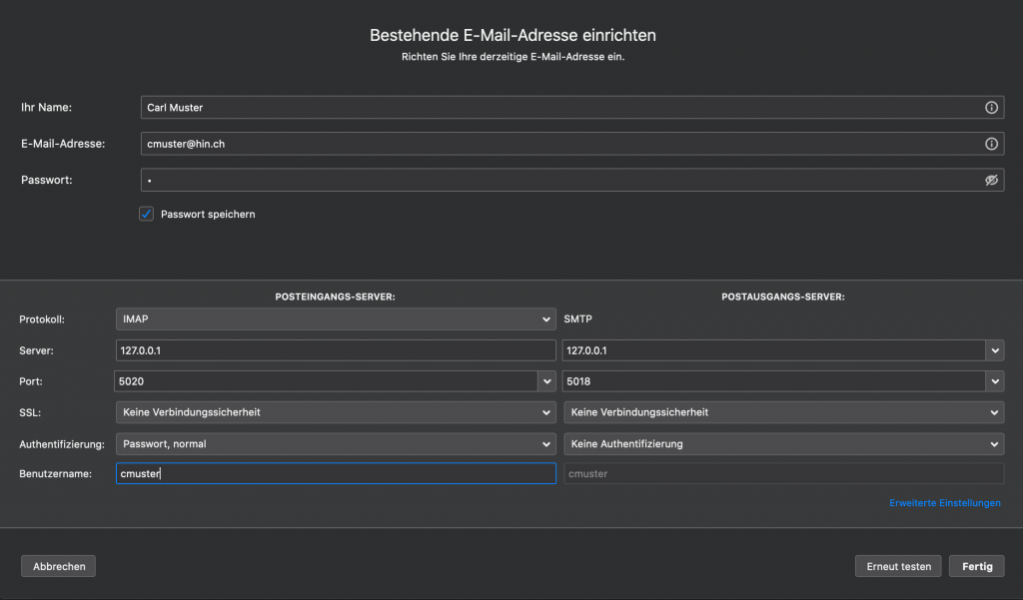Click the Passwort speichern label text
1023x600 pixels.
pyautogui.click(x=208, y=214)
